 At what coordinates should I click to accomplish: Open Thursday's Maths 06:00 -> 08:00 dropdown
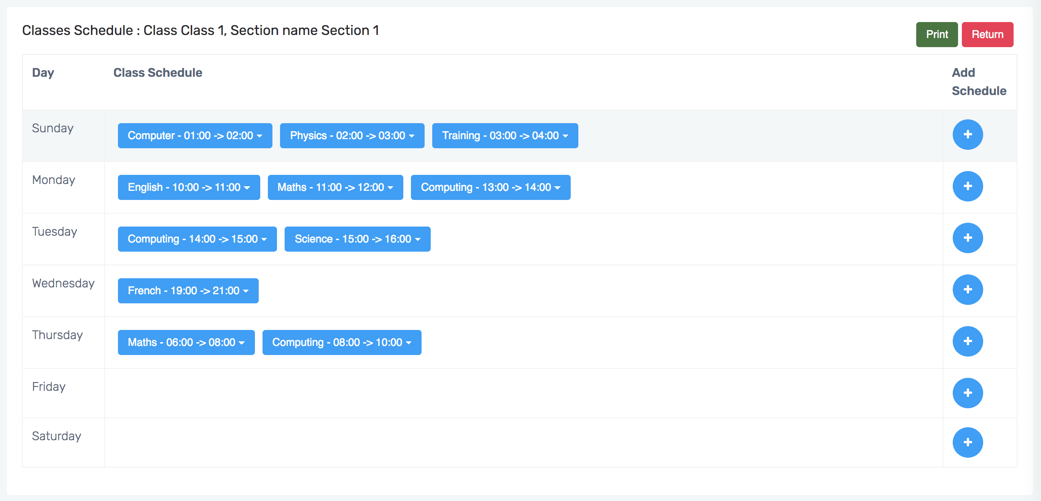[186, 342]
